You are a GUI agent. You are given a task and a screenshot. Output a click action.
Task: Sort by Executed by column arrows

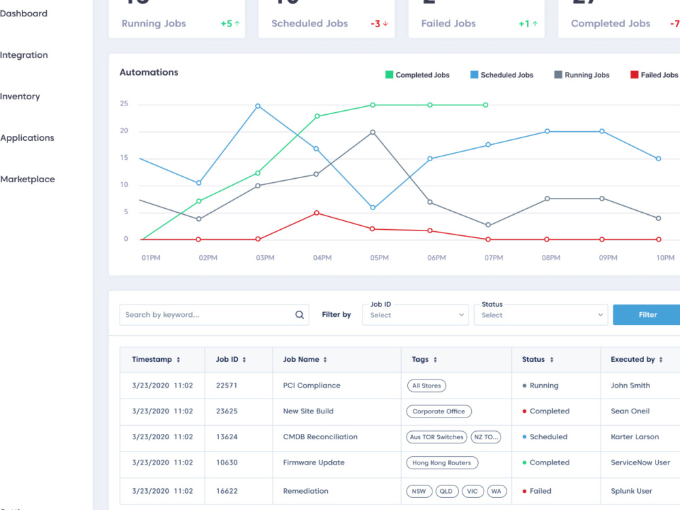(x=660, y=360)
